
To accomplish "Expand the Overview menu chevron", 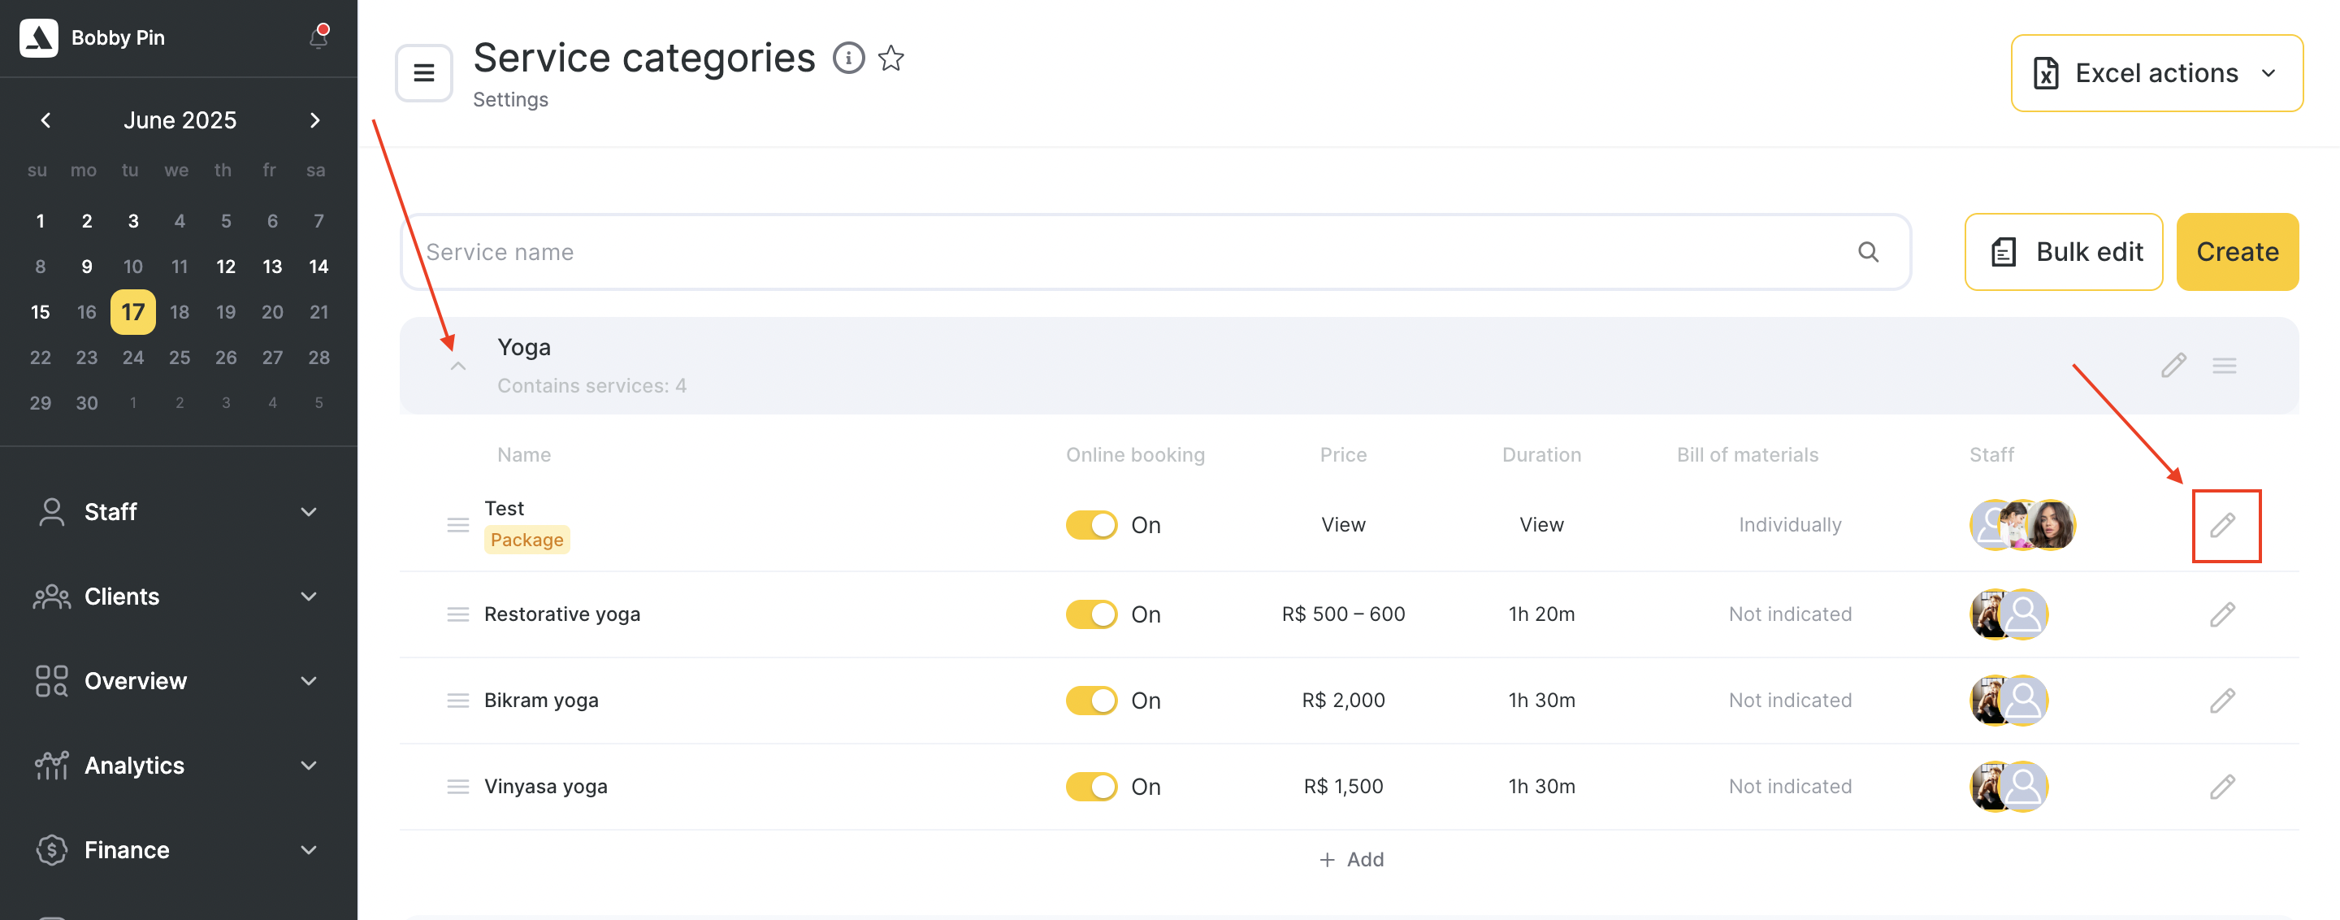I will 309,680.
